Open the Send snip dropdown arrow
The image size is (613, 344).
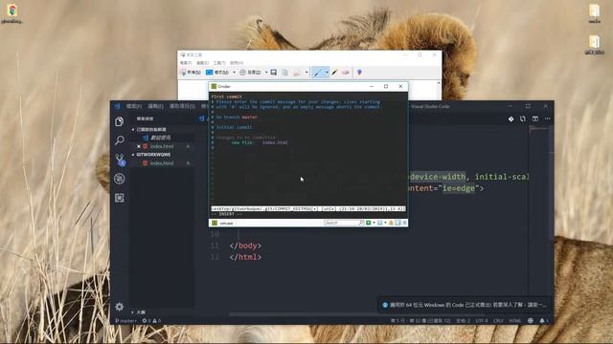[306, 73]
